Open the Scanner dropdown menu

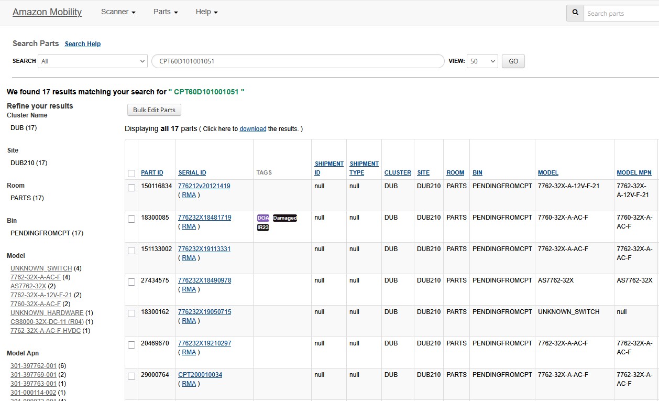117,12
